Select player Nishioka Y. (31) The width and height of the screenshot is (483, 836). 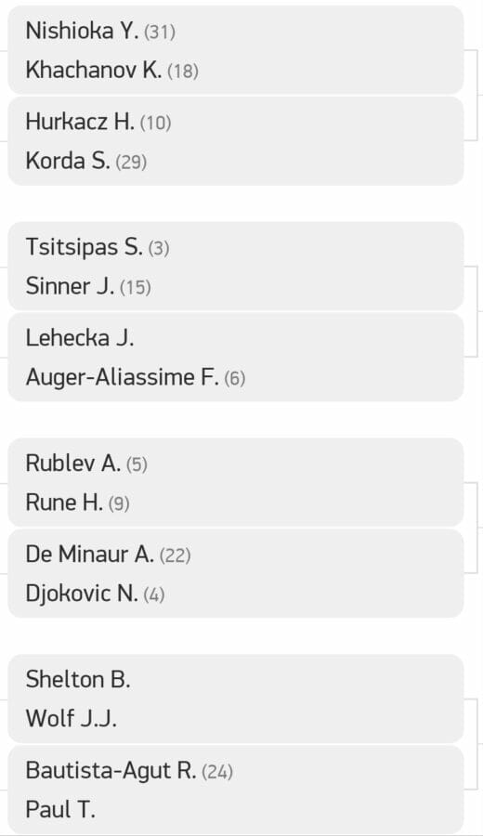100,31
